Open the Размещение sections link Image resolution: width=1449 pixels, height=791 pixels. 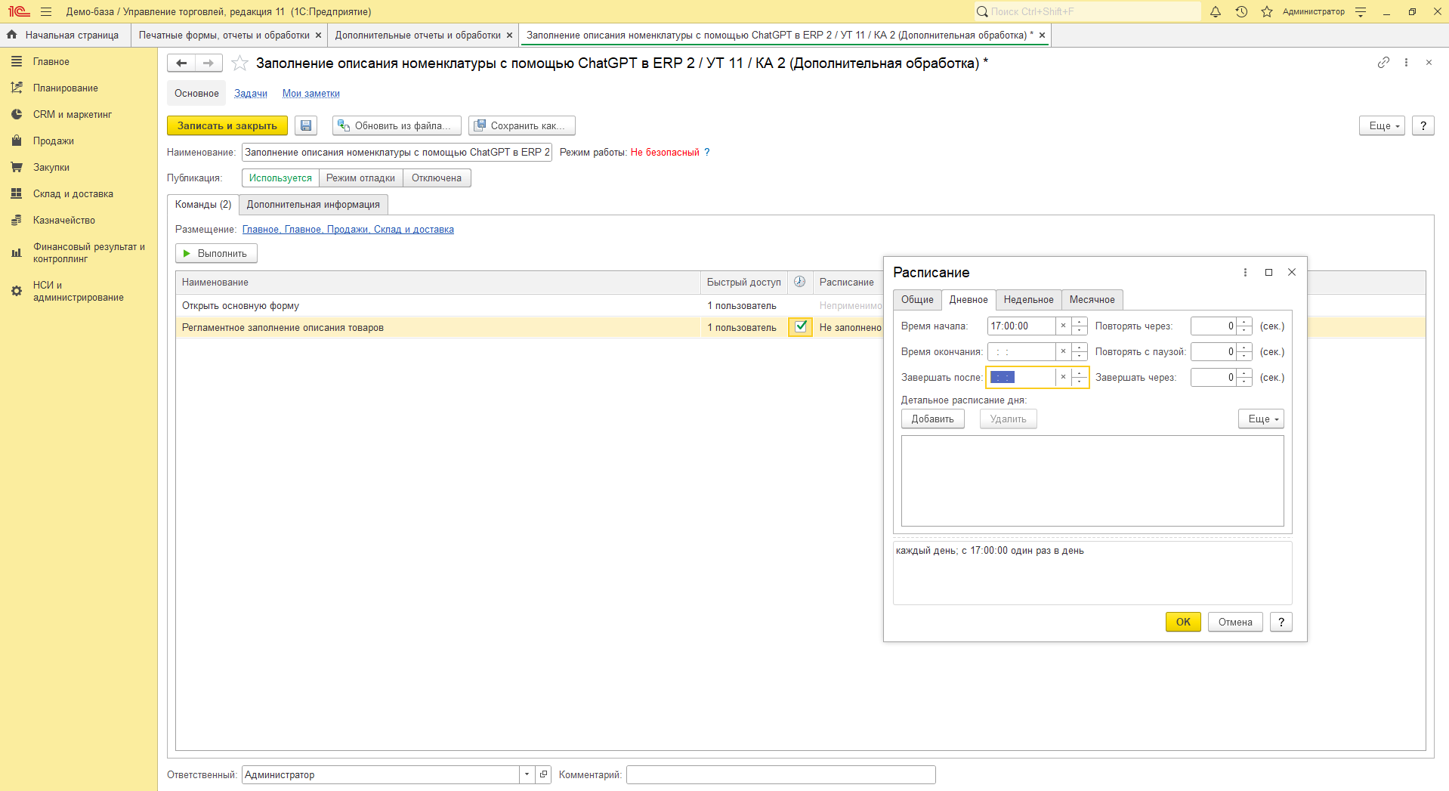tap(348, 230)
